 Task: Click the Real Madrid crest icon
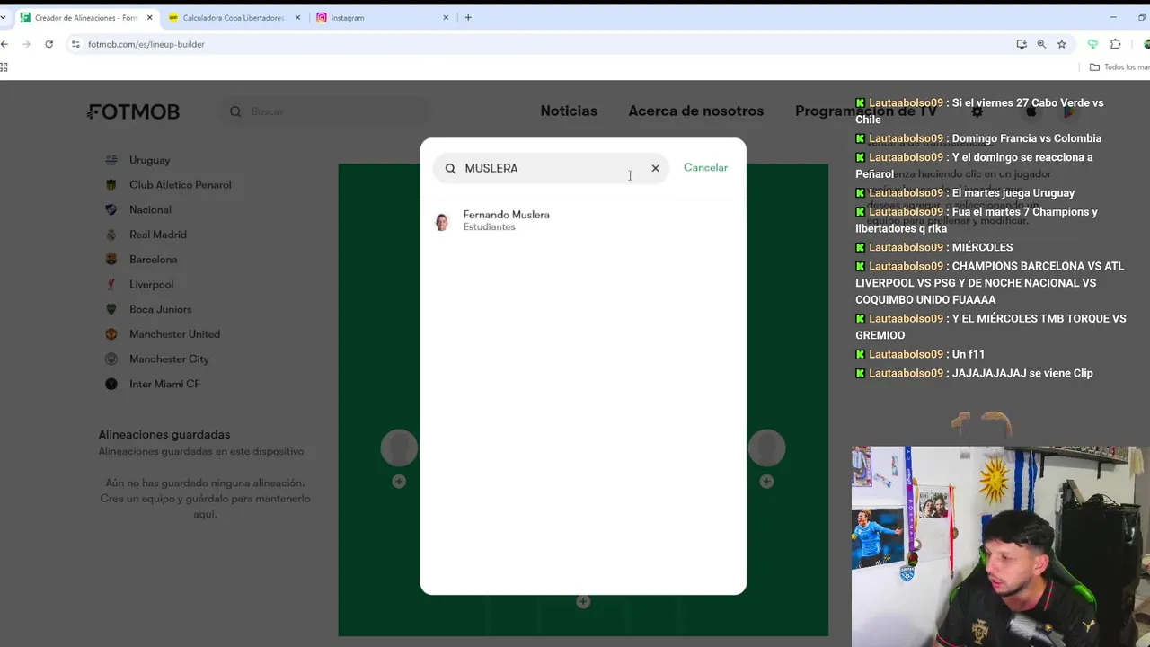(111, 235)
